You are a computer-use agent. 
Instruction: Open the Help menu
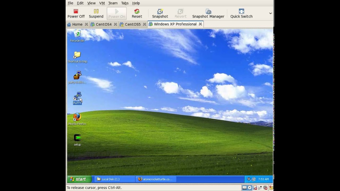tap(136, 3)
